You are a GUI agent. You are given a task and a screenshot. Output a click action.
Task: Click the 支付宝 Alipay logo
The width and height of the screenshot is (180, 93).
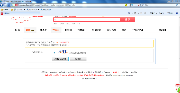pos(62,52)
